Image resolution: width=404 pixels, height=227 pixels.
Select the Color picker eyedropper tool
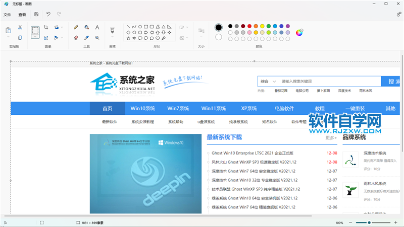[x=86, y=38]
